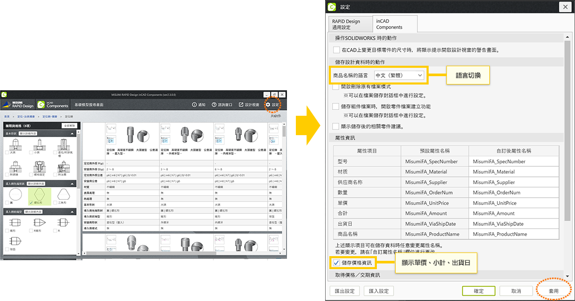The image size is (575, 301).
Task: Uncheck the 儲存價格資訊 checkbox
Action: coord(336,263)
